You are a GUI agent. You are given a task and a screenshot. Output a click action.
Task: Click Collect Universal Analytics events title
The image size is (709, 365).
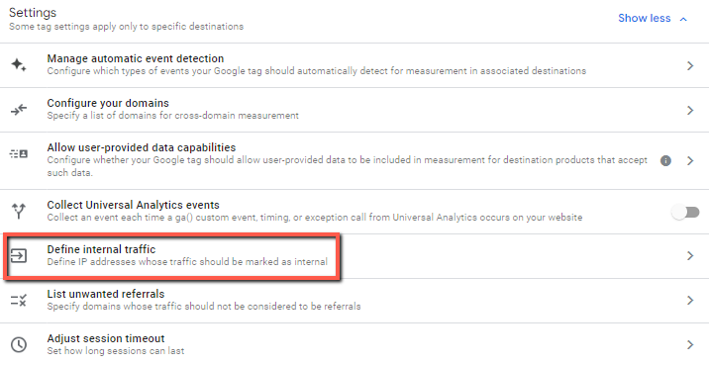click(134, 205)
